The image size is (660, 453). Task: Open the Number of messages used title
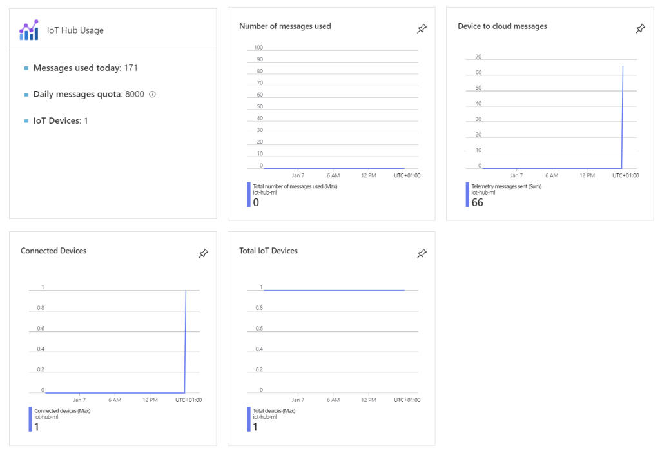(x=285, y=26)
